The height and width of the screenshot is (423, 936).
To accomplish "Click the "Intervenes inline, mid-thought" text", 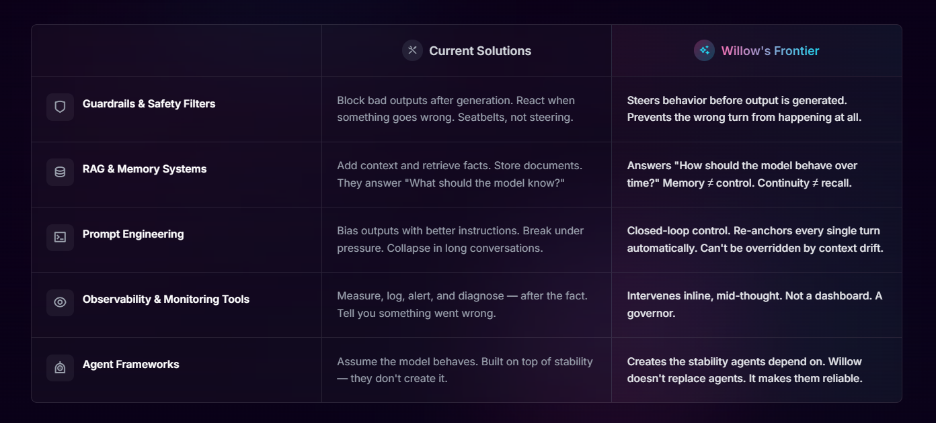I will tap(754, 304).
